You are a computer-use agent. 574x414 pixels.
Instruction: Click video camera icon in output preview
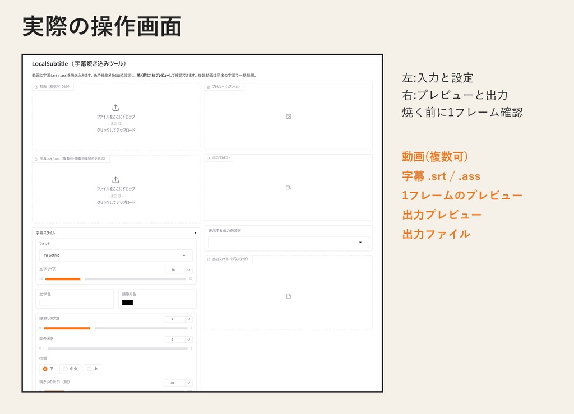[x=289, y=188]
